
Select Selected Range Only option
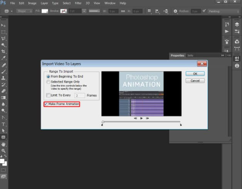(x=48, y=82)
